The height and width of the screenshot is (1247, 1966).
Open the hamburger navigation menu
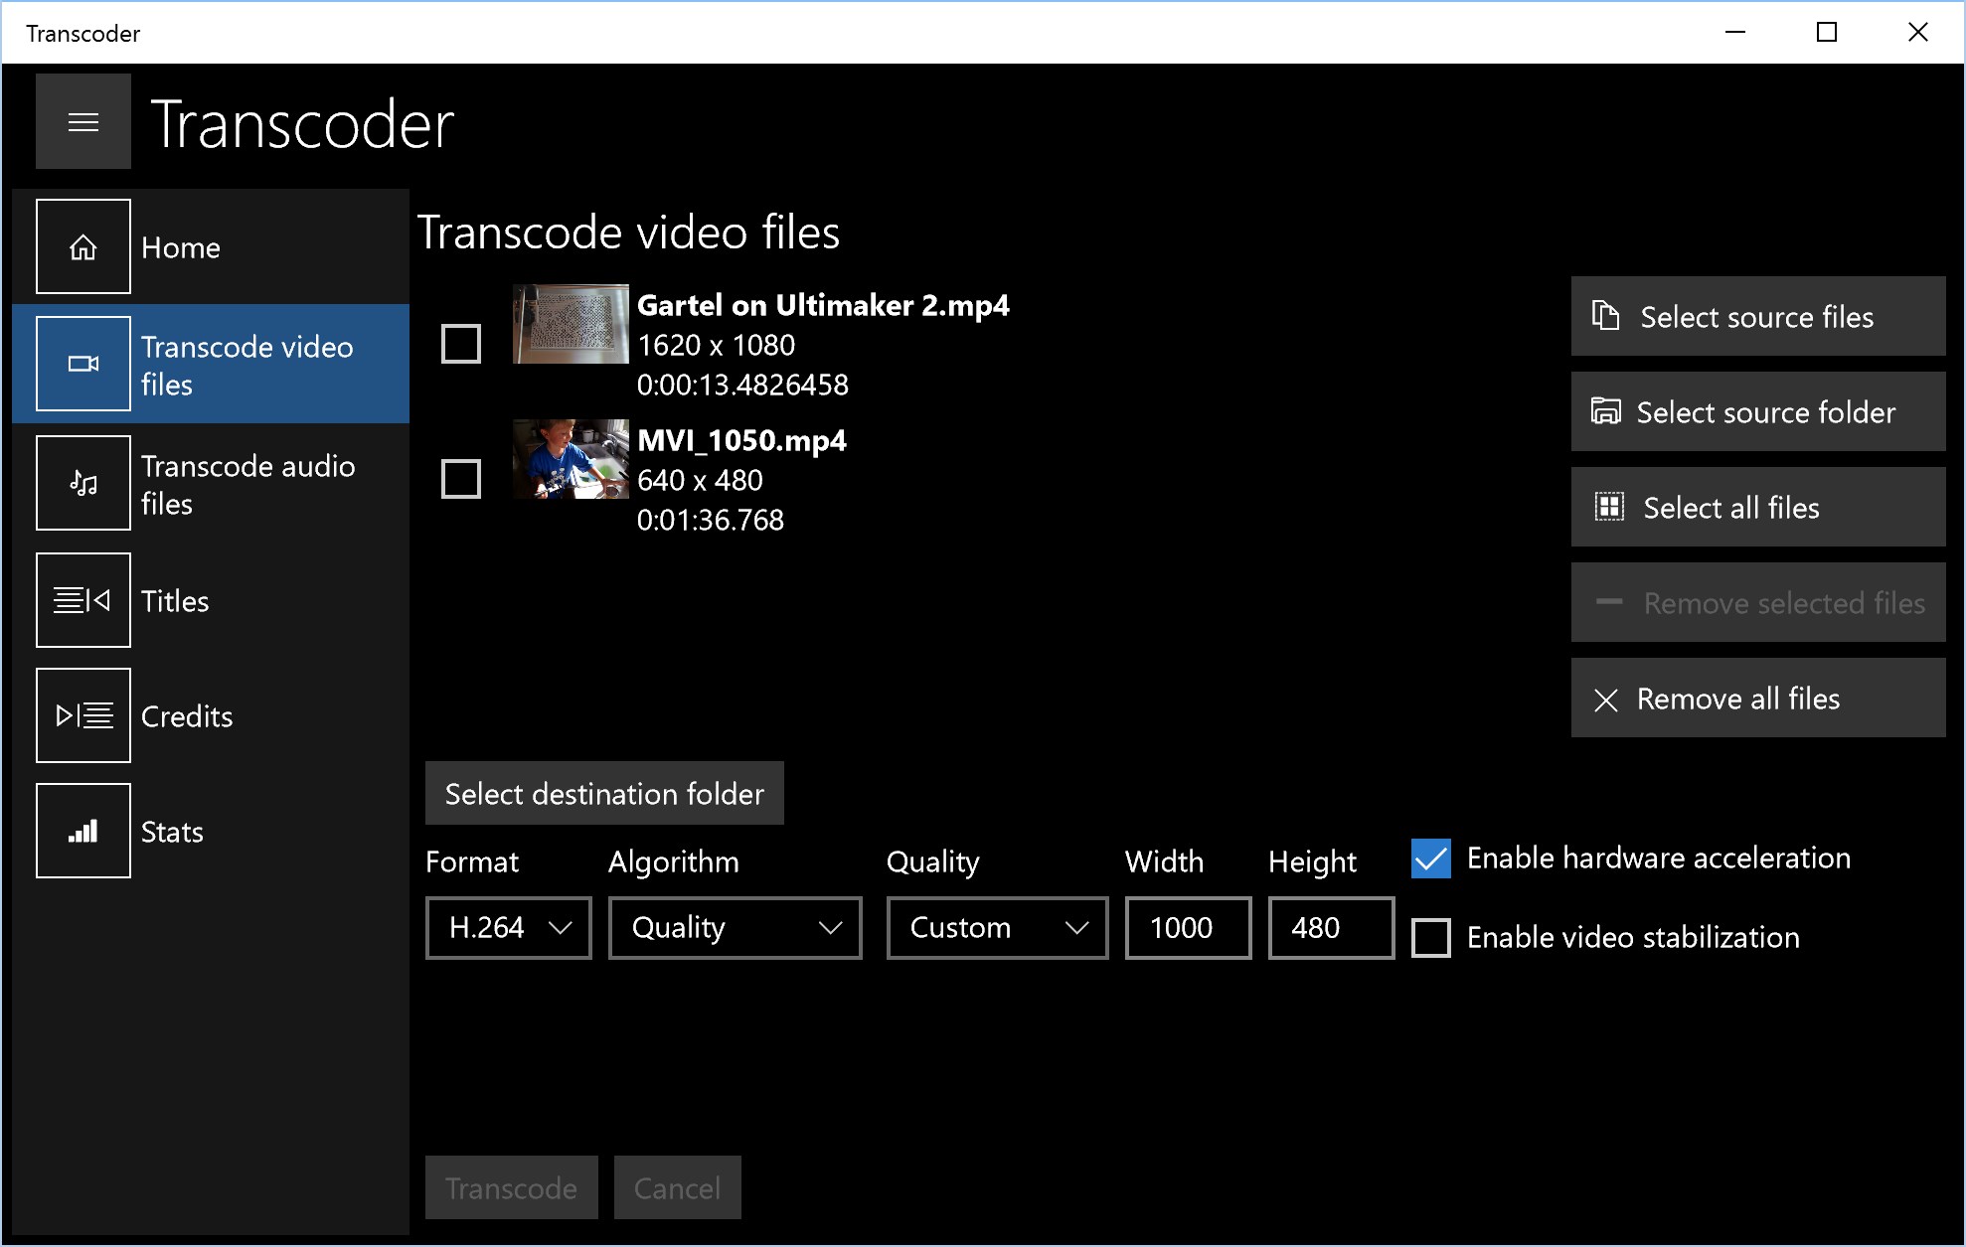point(82,120)
